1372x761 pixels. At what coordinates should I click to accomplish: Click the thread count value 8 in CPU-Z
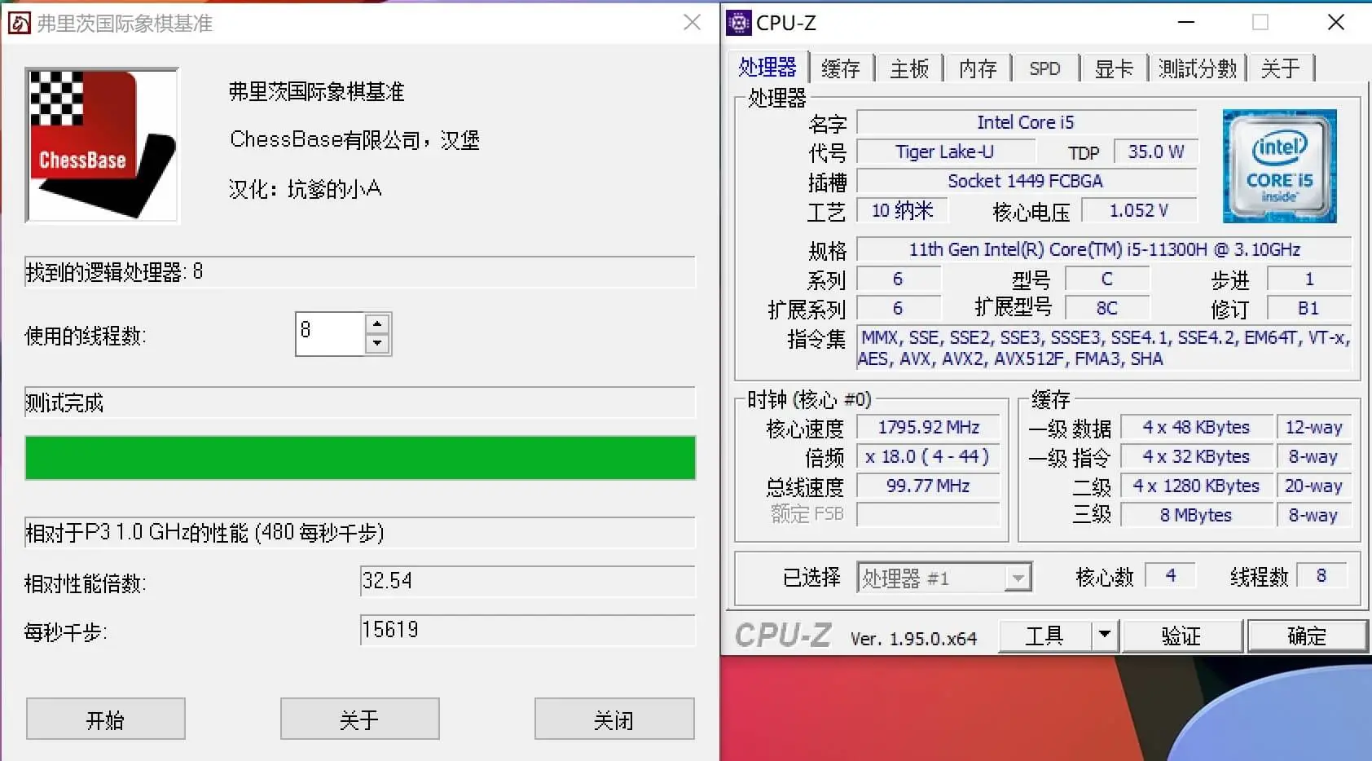tap(1321, 576)
